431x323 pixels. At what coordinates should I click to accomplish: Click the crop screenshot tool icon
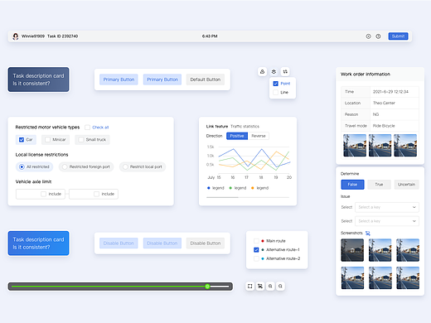click(x=260, y=287)
